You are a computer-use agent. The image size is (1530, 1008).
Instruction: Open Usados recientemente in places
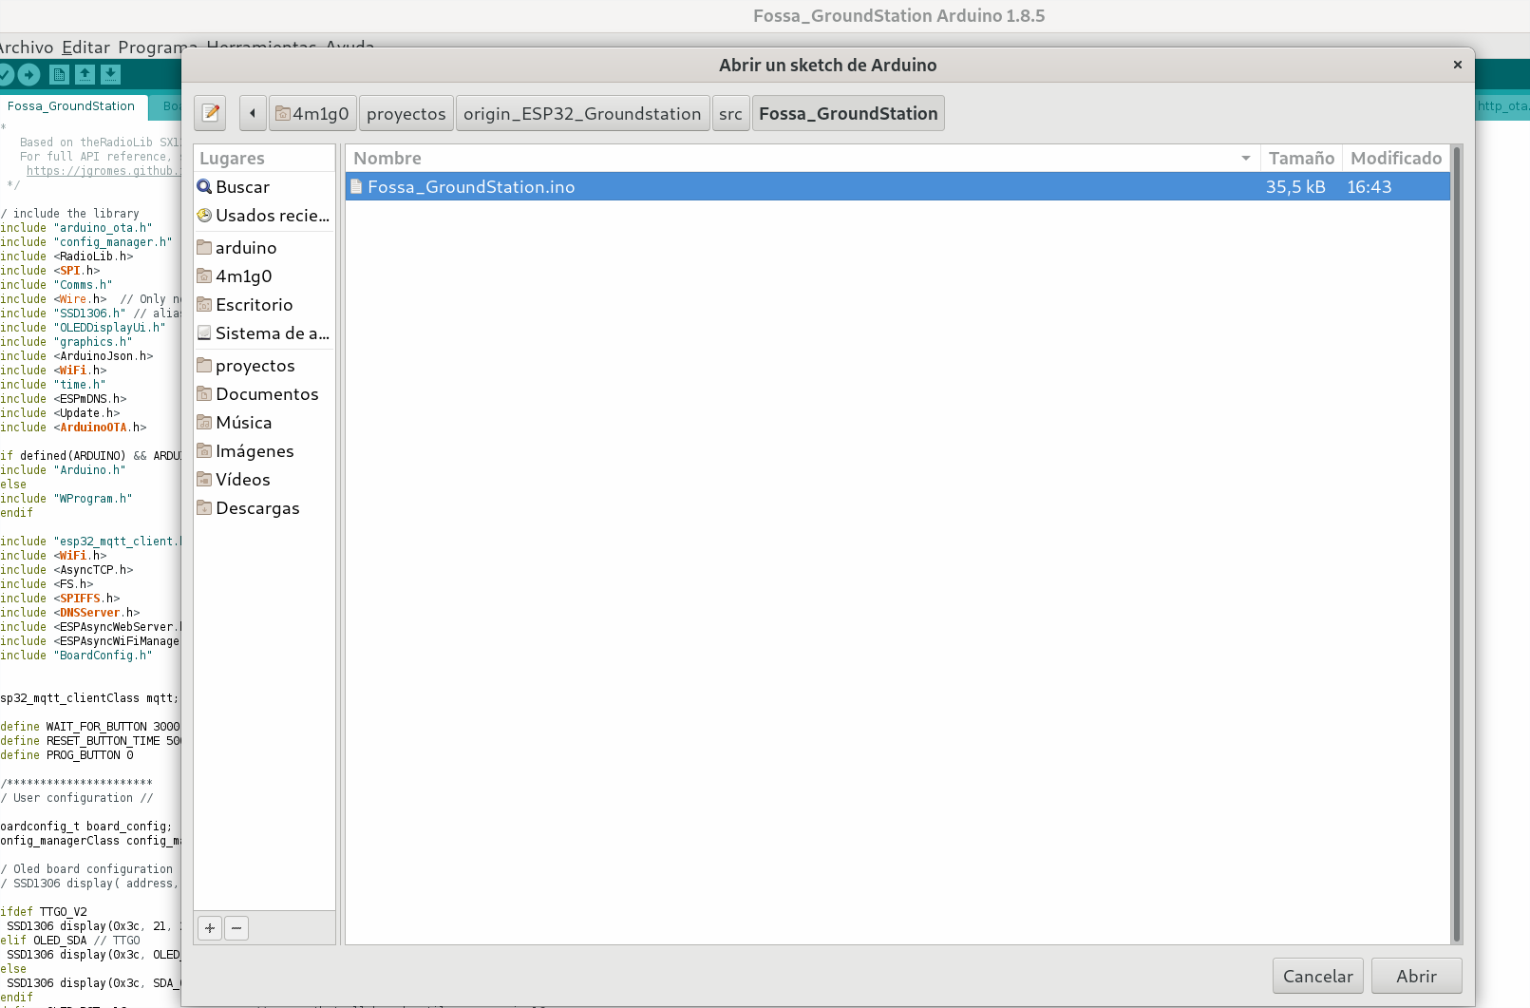click(x=264, y=216)
